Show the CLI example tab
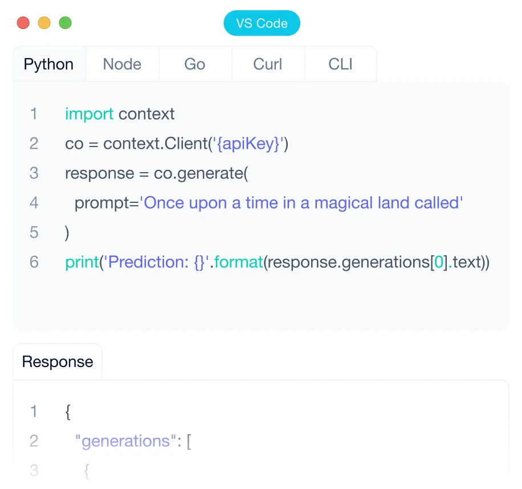This screenshot has width=522, height=489. [x=340, y=64]
